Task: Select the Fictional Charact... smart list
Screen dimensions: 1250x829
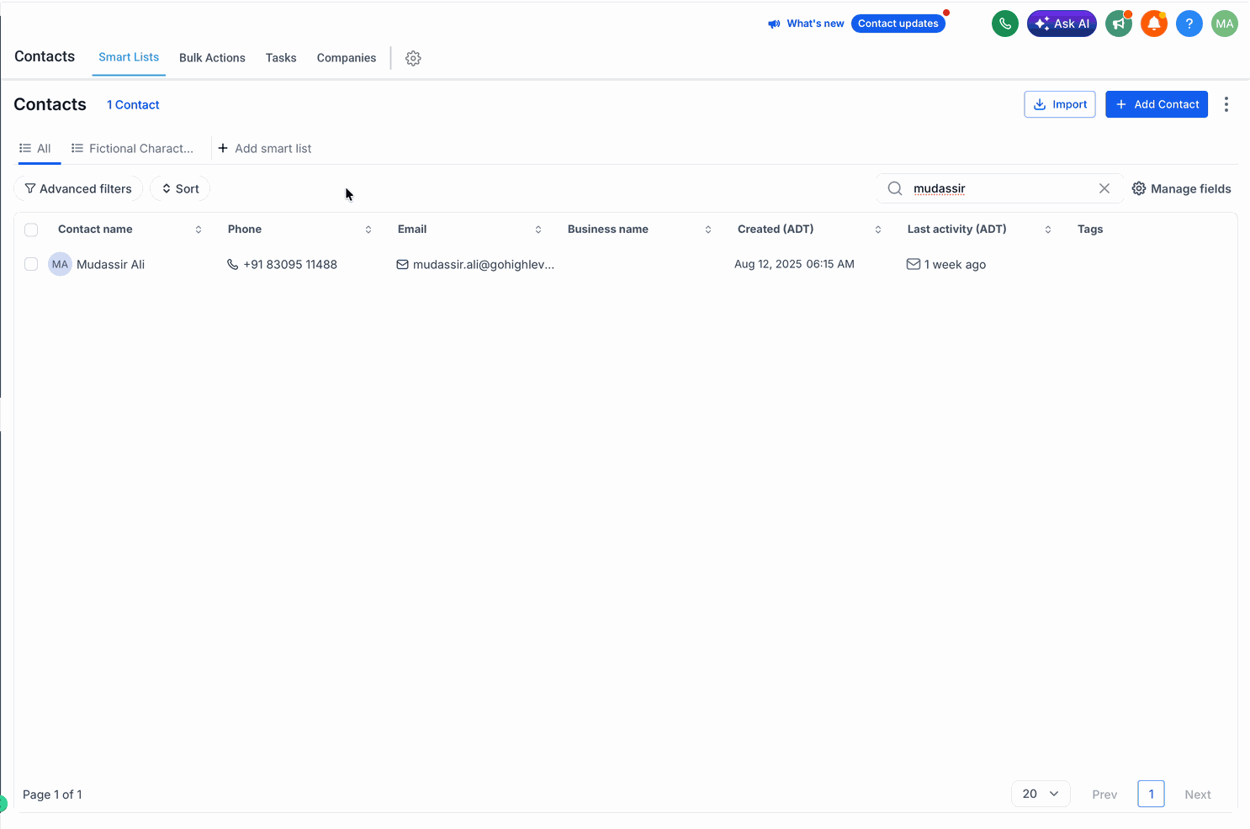Action: pos(133,149)
